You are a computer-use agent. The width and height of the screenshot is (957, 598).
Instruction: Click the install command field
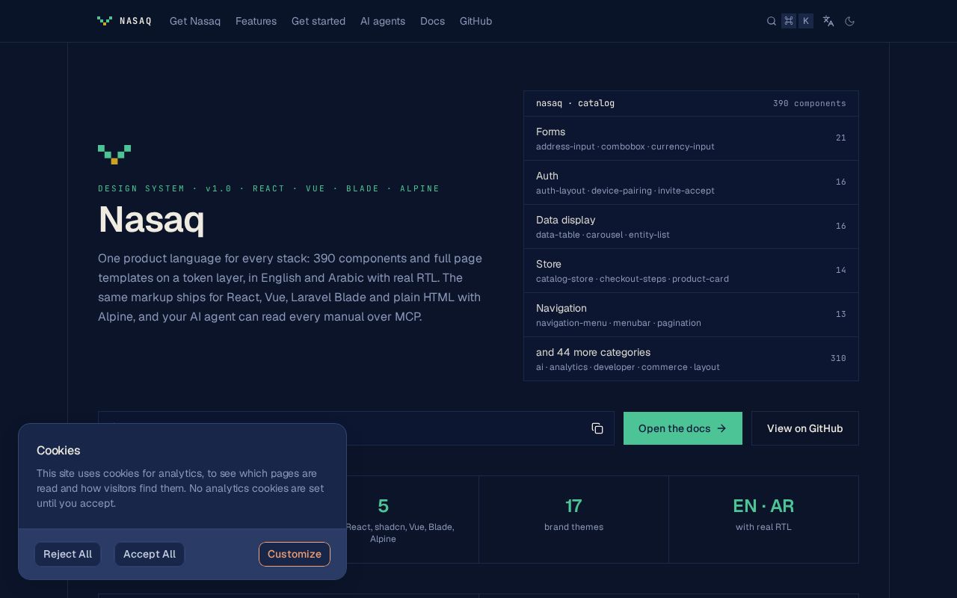356,428
